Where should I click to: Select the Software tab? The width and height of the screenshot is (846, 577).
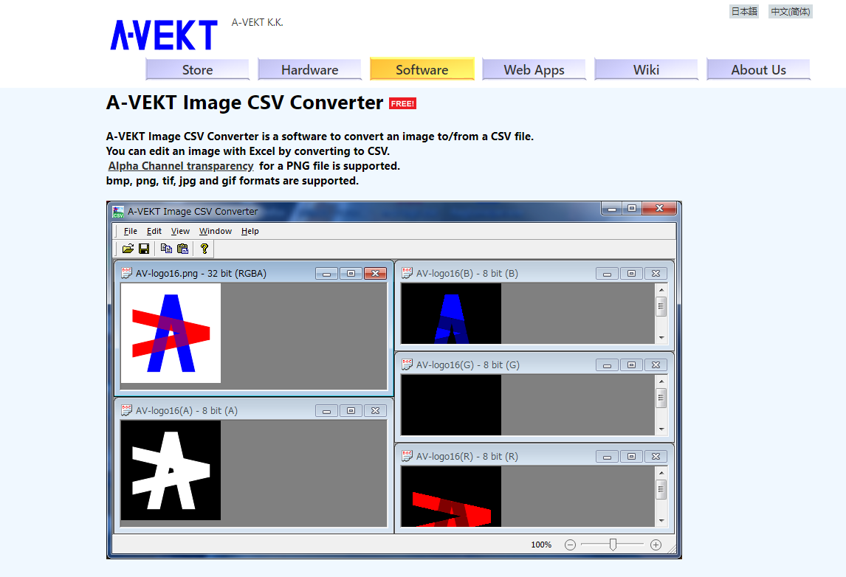coord(422,69)
